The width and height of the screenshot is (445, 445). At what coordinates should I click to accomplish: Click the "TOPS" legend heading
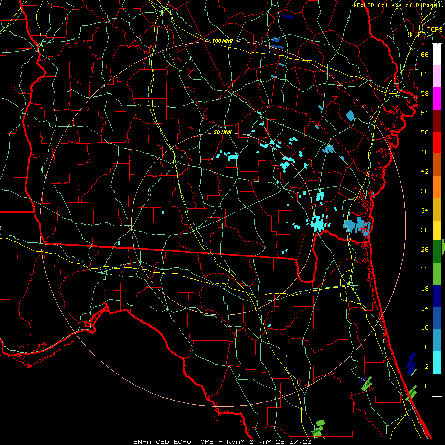[x=435, y=29]
